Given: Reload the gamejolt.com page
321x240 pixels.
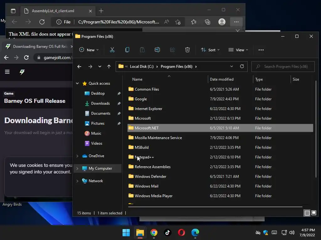Looking at the screenshot, I should pos(26,57).
